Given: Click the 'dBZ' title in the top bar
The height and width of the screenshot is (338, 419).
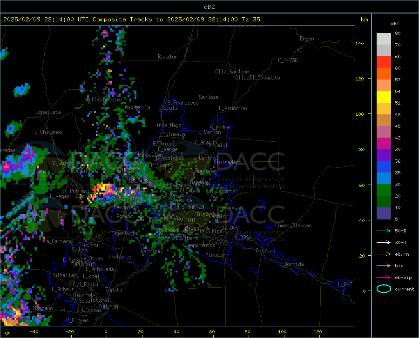Looking at the screenshot, I should click(209, 7).
